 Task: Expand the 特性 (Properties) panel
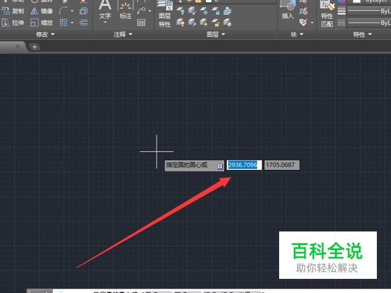[362, 34]
